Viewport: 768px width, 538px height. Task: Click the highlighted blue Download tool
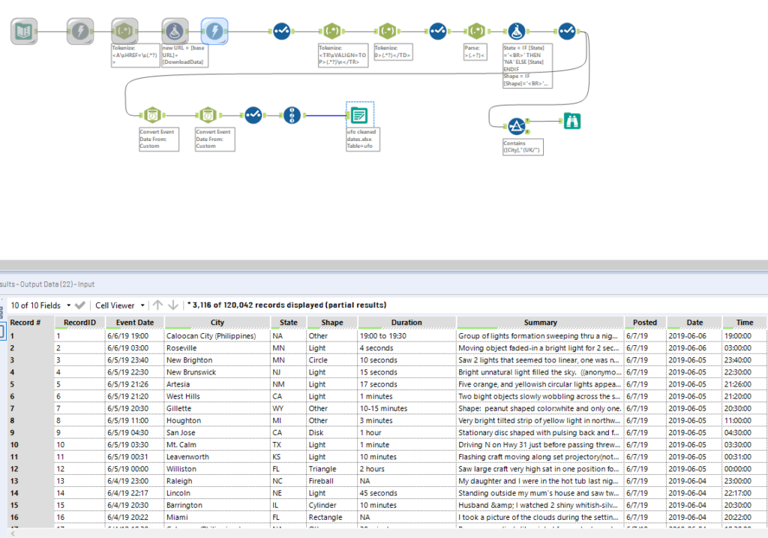click(214, 32)
